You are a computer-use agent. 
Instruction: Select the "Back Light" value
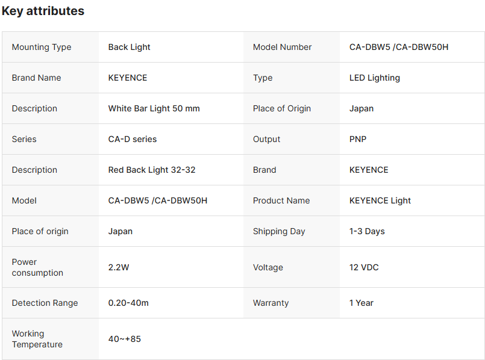tap(130, 47)
